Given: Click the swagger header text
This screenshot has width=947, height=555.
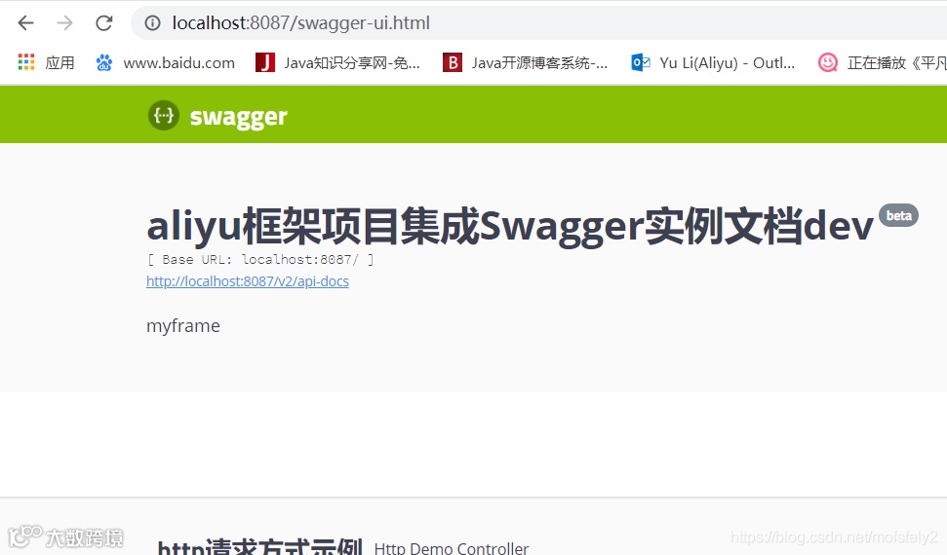Looking at the screenshot, I should point(239,117).
